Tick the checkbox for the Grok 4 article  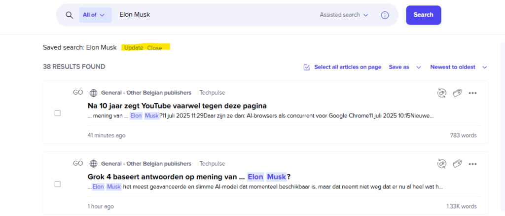pos(57,184)
